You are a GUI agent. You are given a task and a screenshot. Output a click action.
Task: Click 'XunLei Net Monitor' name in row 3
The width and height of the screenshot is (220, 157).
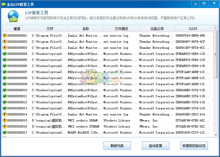tap(85, 48)
